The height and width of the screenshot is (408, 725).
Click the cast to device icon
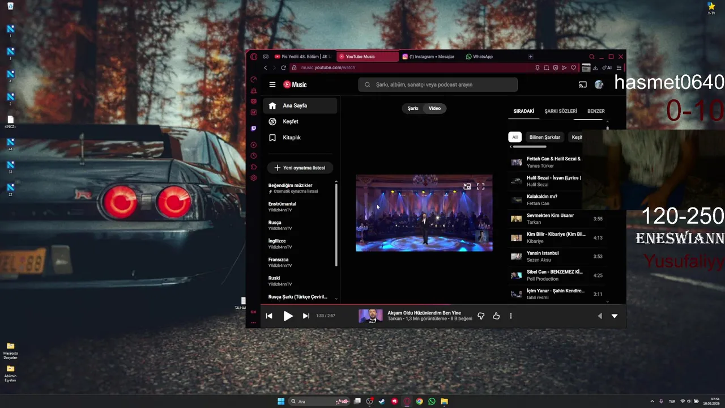click(582, 85)
